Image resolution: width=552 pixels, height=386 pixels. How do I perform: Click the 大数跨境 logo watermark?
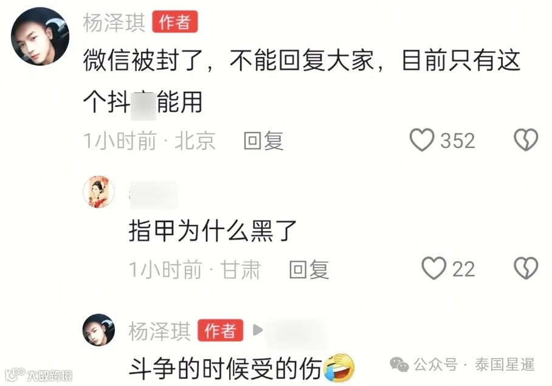(x=39, y=375)
